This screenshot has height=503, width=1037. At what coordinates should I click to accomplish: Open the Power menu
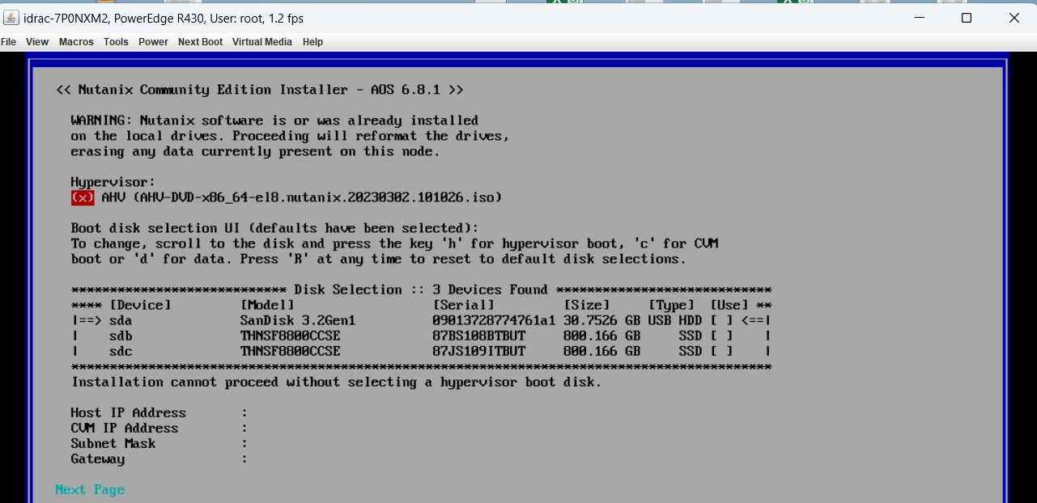pos(153,42)
